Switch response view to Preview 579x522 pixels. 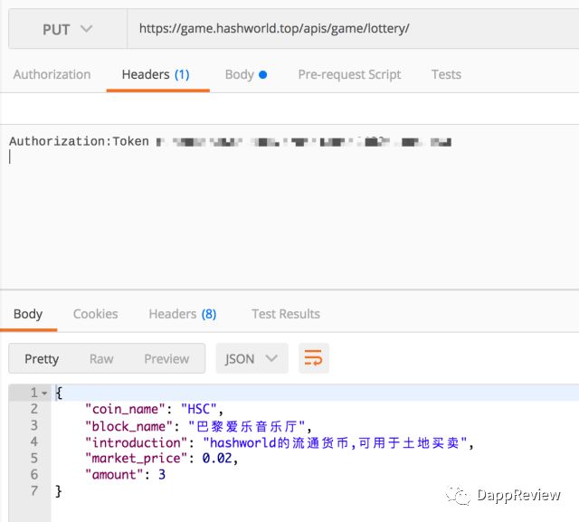coord(166,359)
